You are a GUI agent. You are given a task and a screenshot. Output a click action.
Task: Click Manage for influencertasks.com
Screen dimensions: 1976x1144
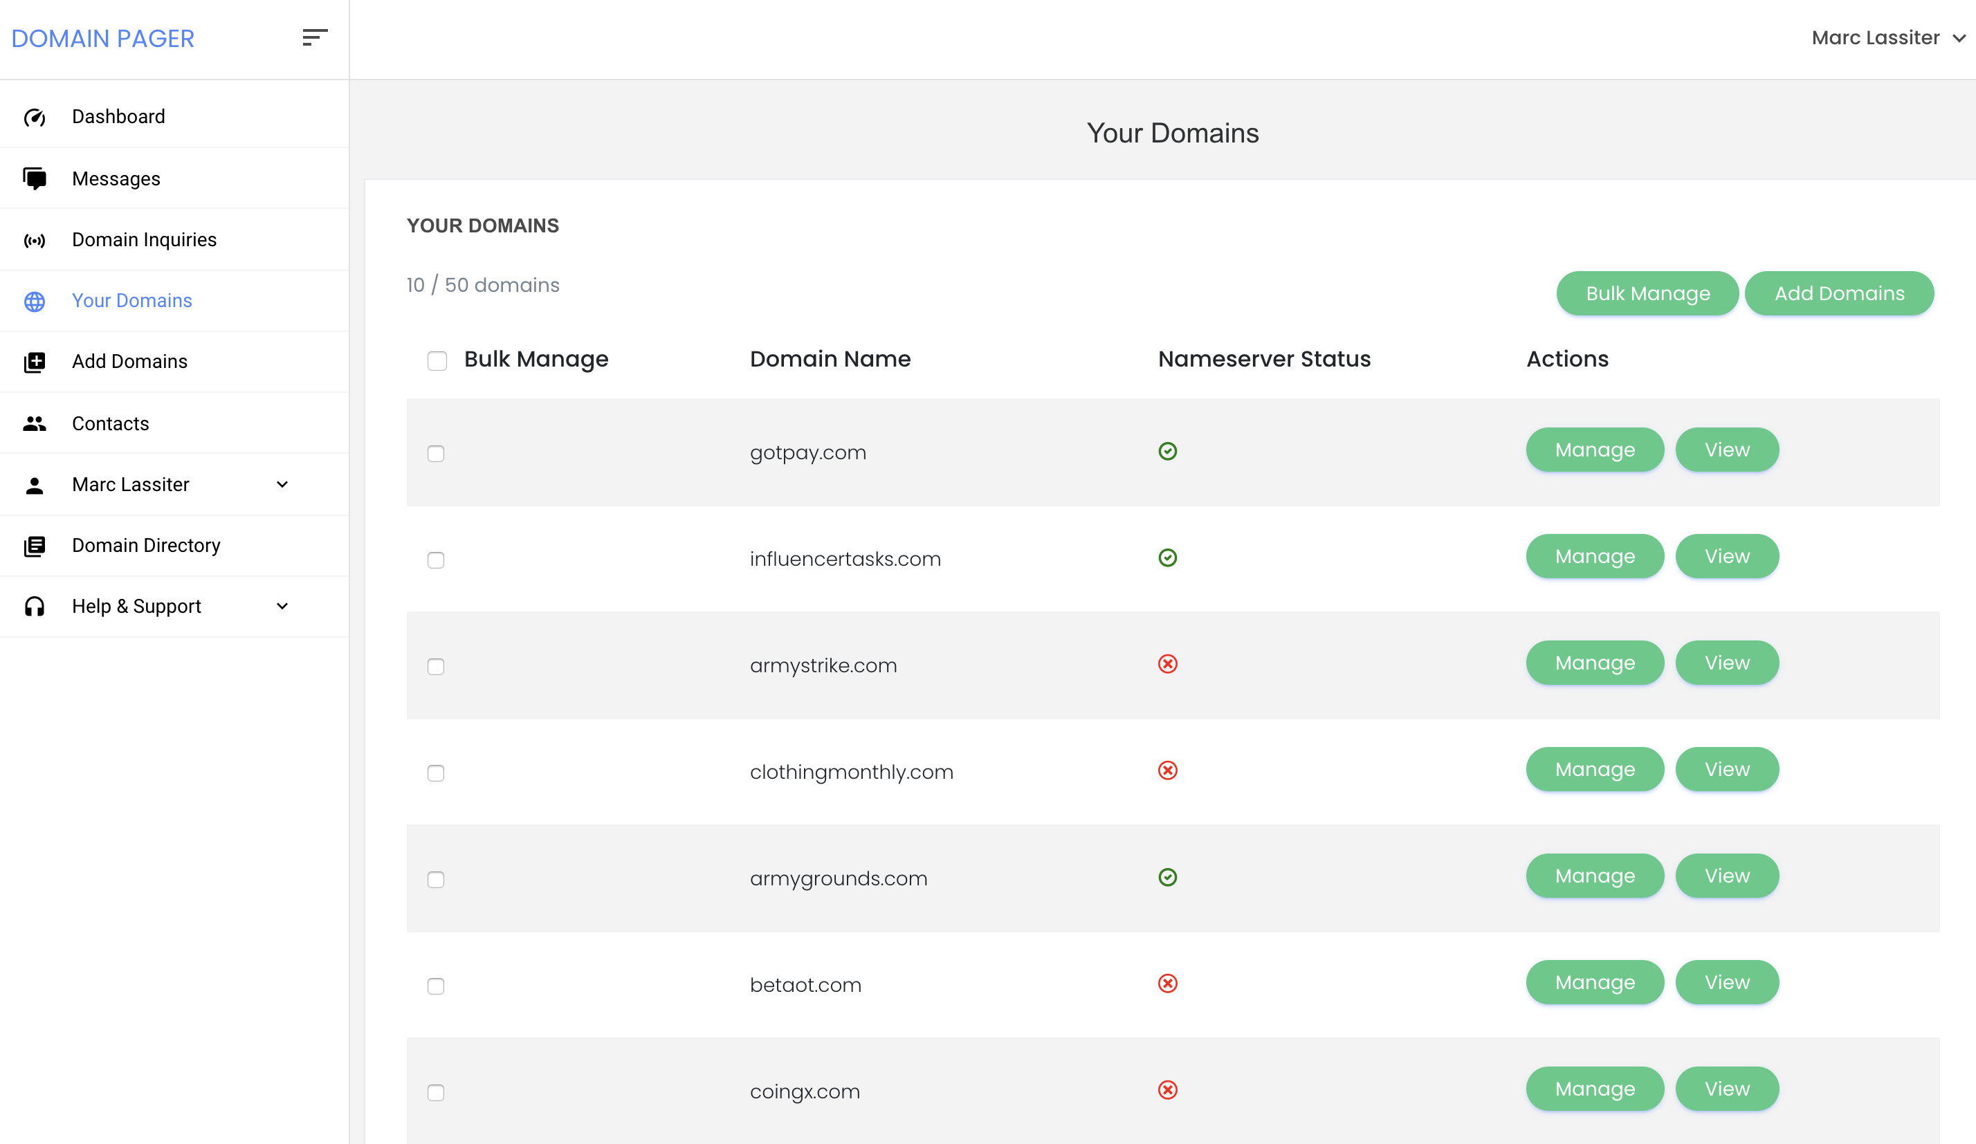coord(1594,556)
